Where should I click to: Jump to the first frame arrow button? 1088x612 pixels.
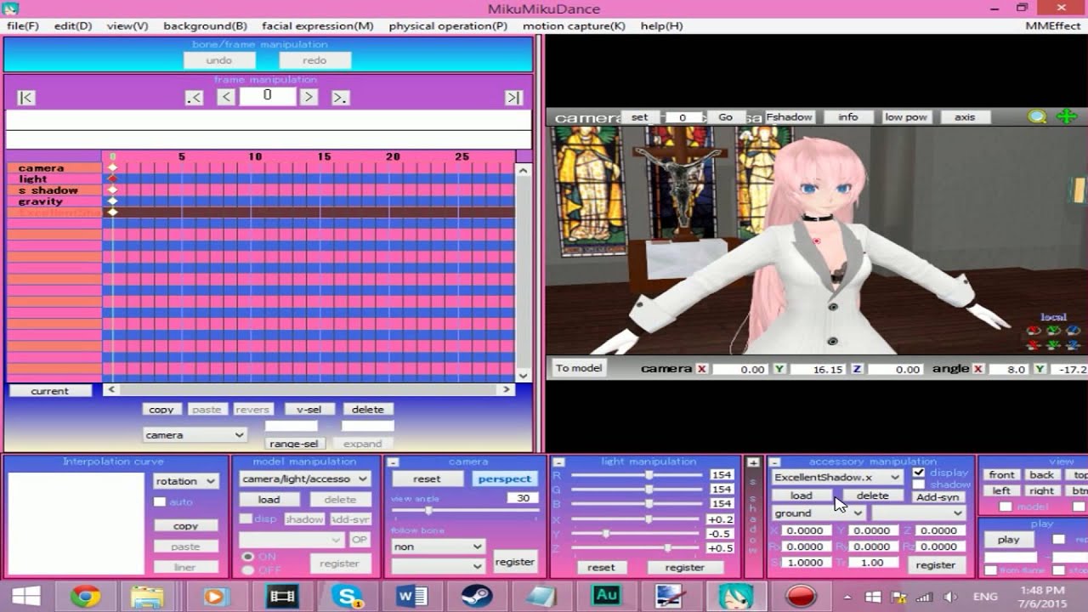26,98
